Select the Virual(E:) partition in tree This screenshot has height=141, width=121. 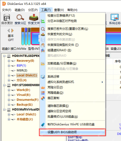coord(24,95)
